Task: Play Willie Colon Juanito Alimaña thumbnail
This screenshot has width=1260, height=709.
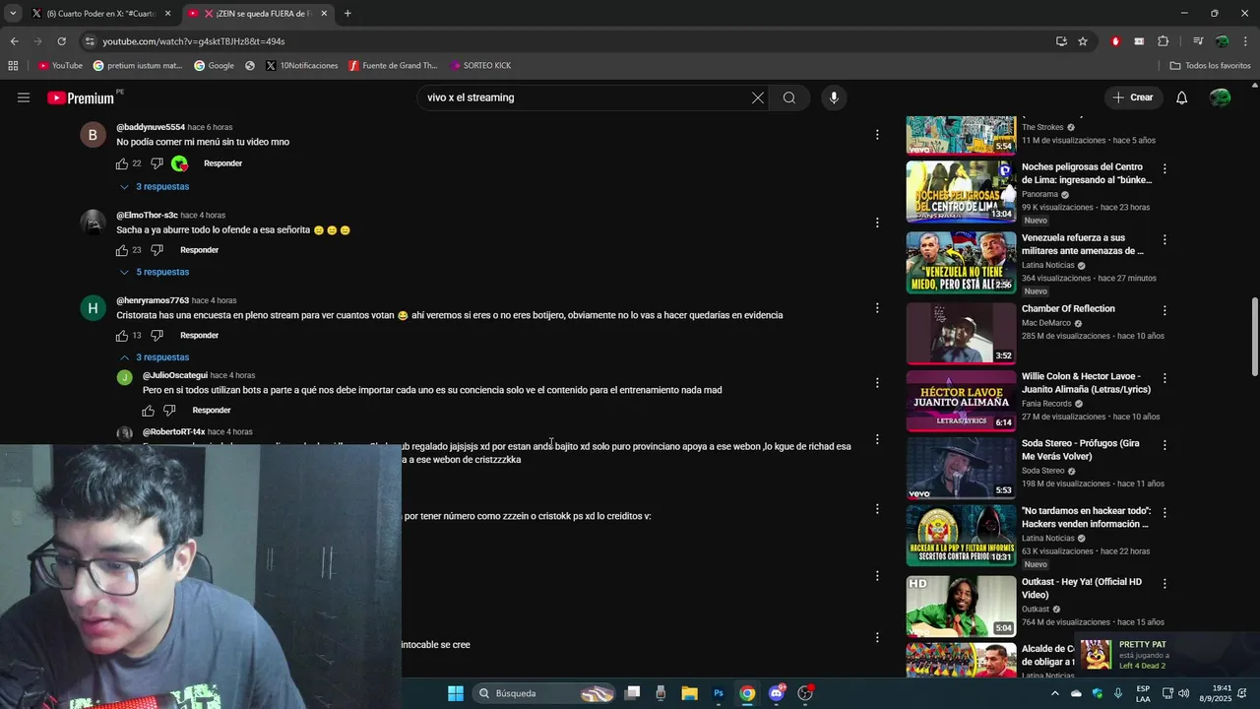Action: [x=961, y=401]
